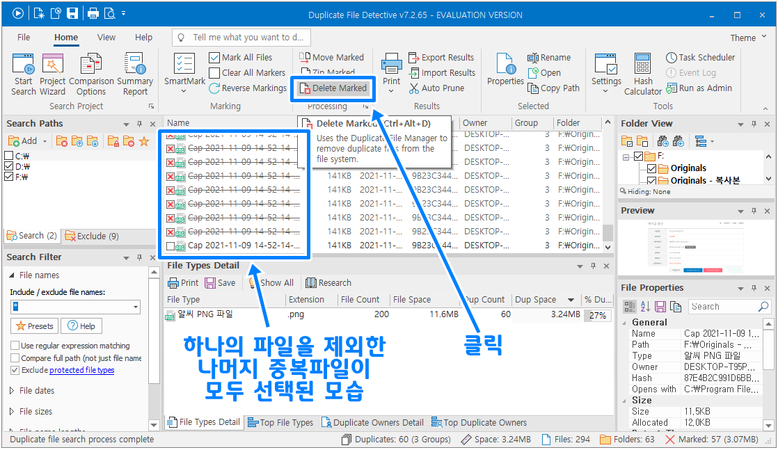Collapse the Size properties group
The height and width of the screenshot is (450, 778).
tap(625, 401)
